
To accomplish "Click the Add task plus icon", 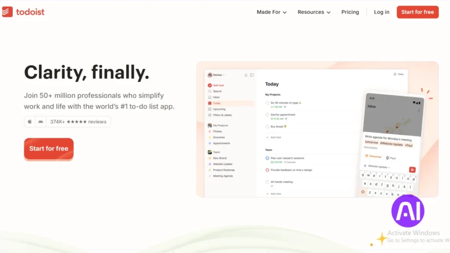I will 210,85.
